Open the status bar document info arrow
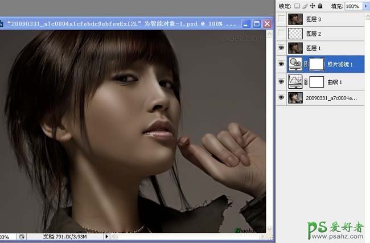 [106, 236]
